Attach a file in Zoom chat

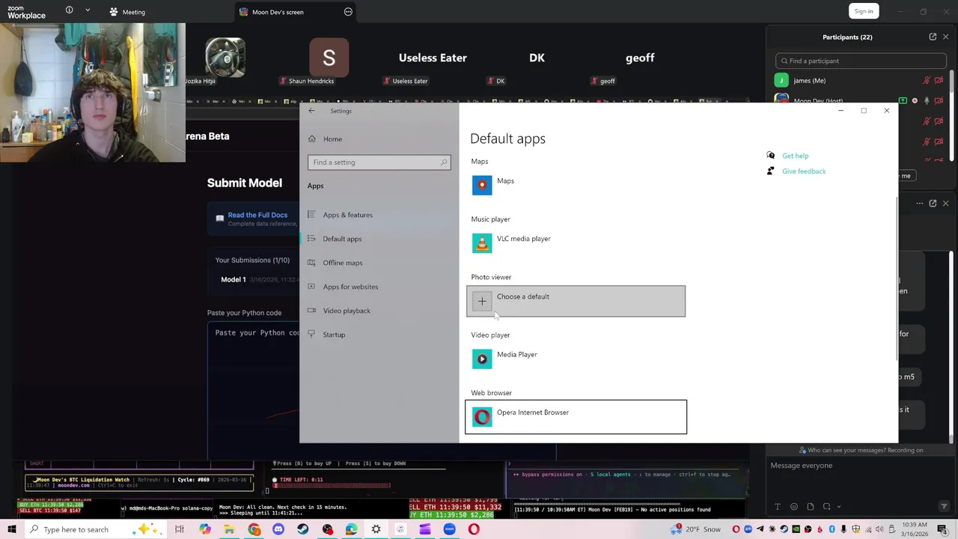810,507
